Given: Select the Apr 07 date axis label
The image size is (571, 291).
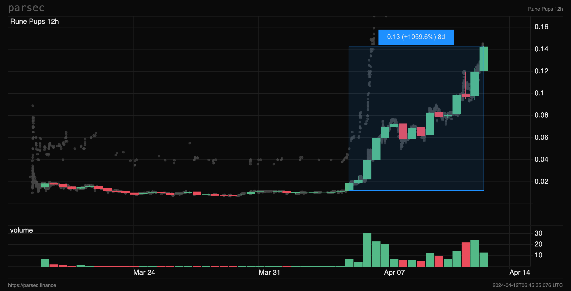Looking at the screenshot, I should click(394, 273).
